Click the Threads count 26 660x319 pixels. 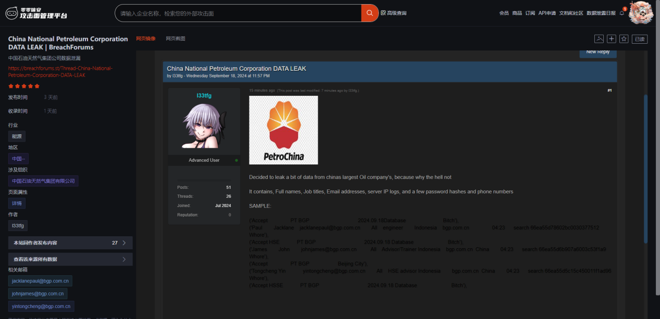point(228,197)
